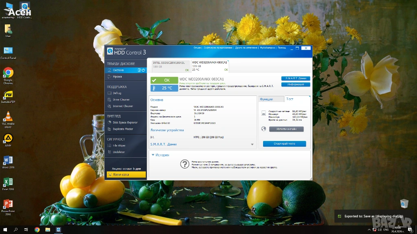
Task: Switch to the Функции tab
Action: coord(267,99)
